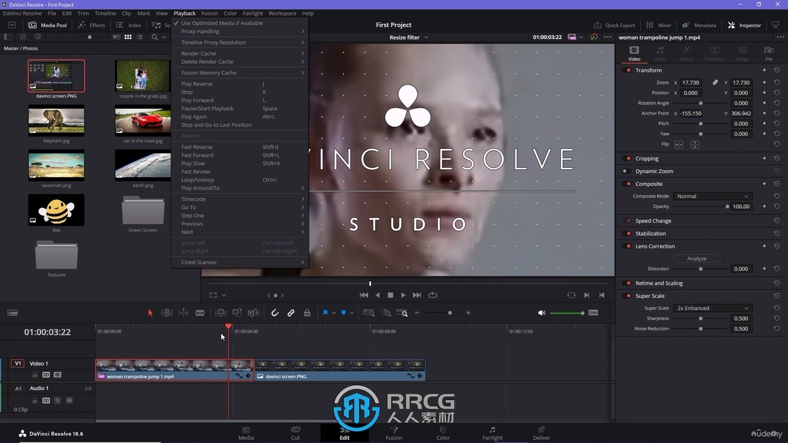Viewport: 788px width, 443px height.
Task: Toggle timeline Snapping magnet icon
Action: [275, 313]
